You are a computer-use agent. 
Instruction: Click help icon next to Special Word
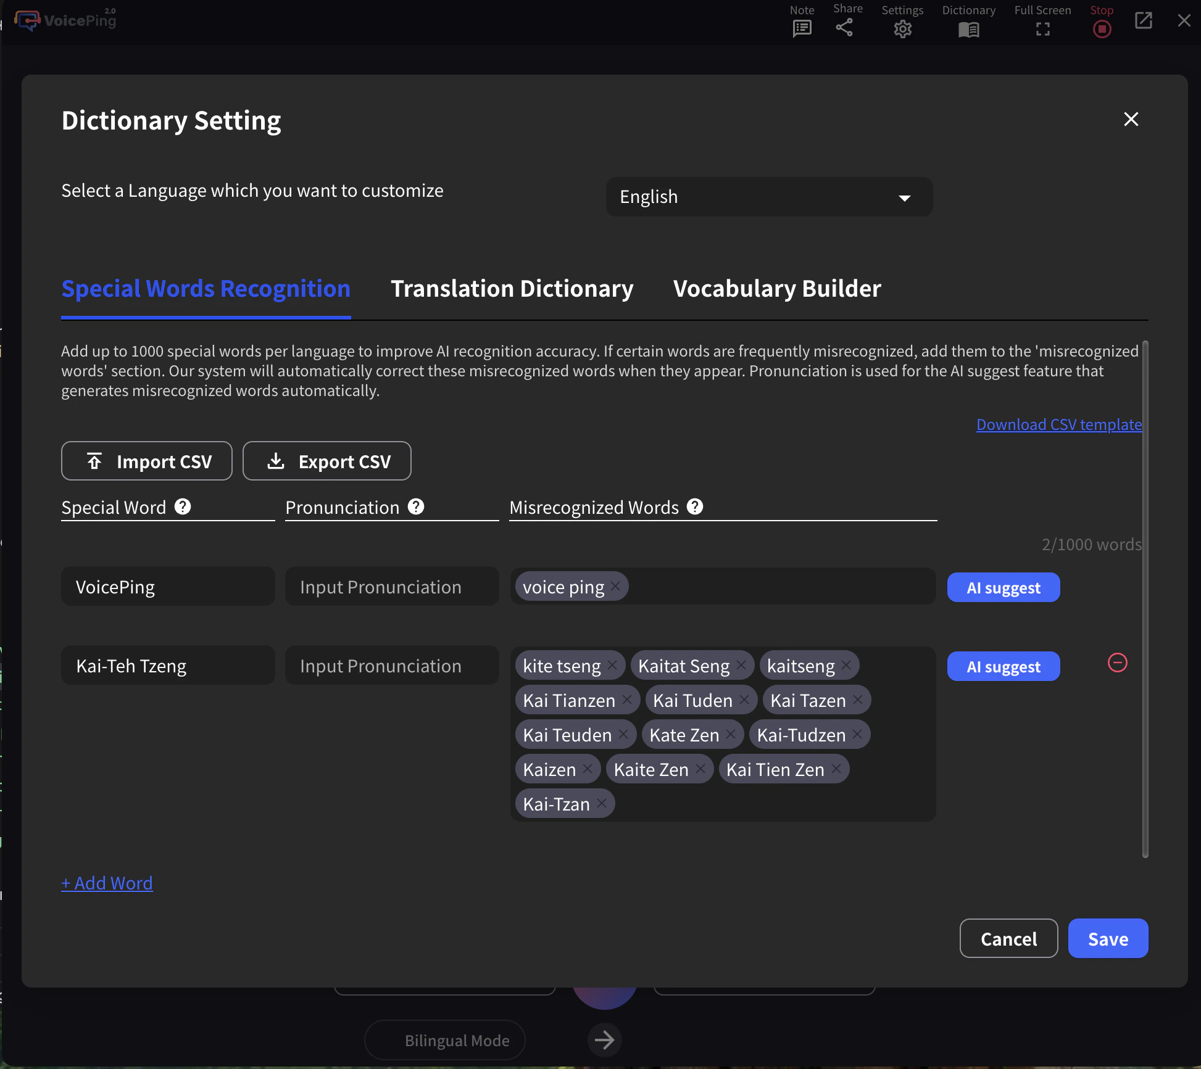pos(183,506)
